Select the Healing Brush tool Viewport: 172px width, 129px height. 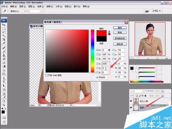pos(4,48)
